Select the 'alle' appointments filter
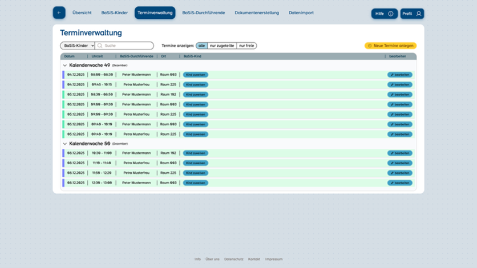Viewport: 477px width, 268px height. tap(201, 46)
